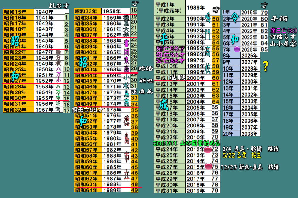Screen dimensions: 298x198
Task: Click the large cyan 成 character
Action: coord(163,105)
